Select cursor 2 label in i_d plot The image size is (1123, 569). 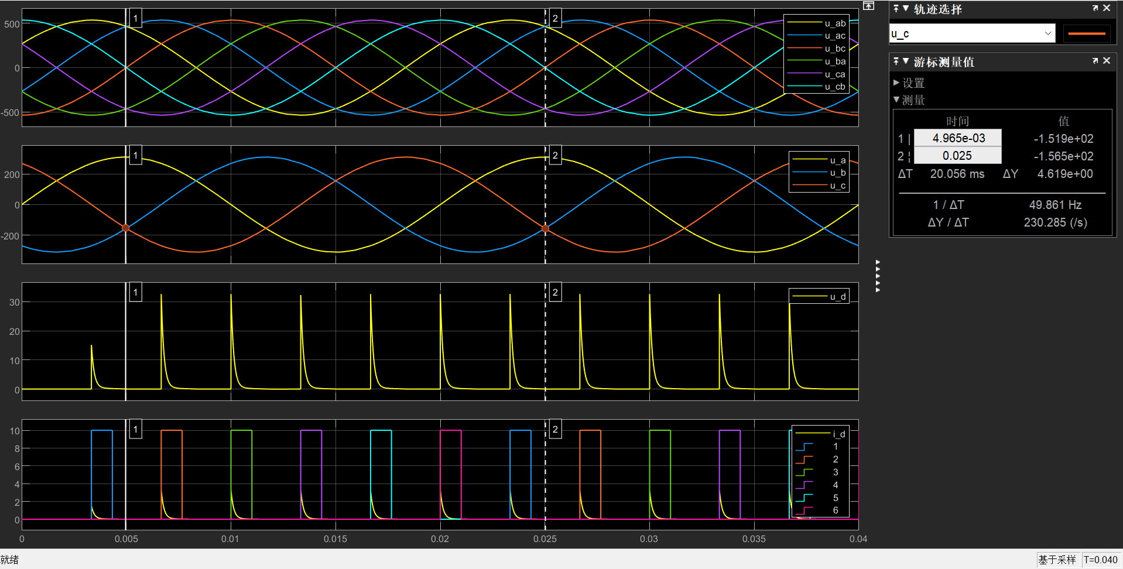pos(555,429)
